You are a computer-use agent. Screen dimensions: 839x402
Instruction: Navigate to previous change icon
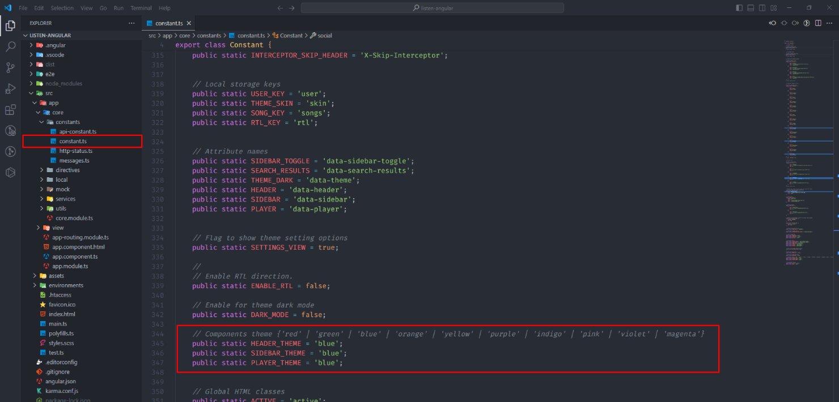(x=772, y=23)
